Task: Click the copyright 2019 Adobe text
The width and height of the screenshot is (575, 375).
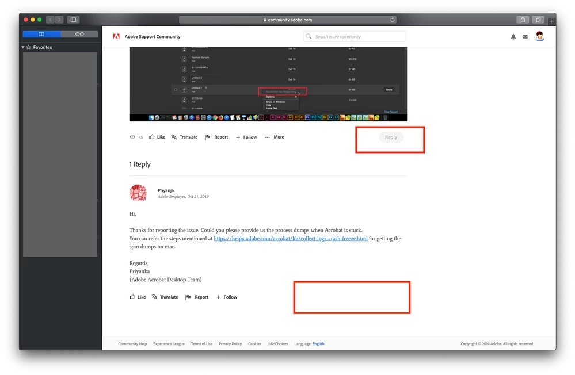Action: (x=497, y=344)
